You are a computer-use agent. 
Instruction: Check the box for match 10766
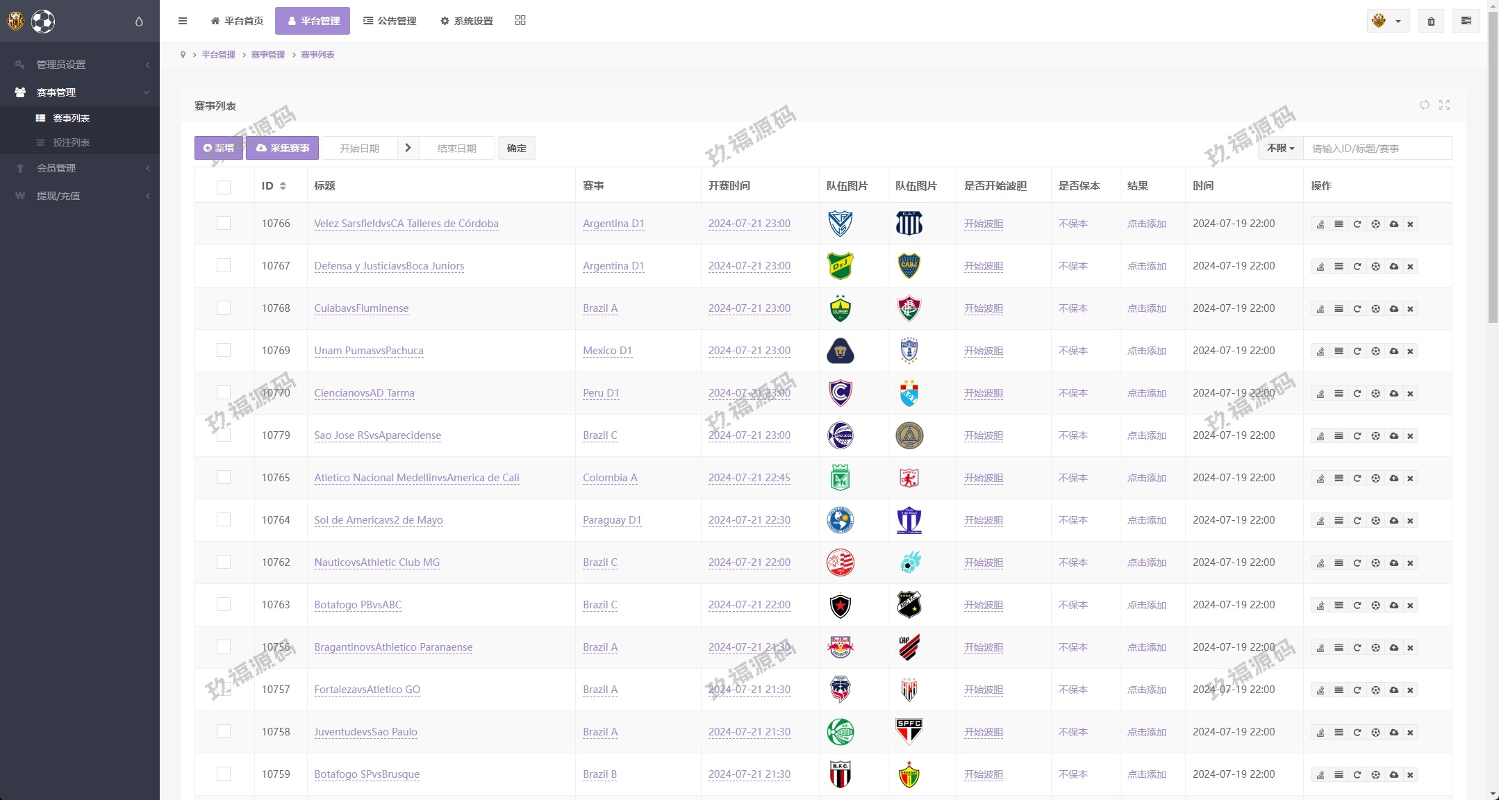[x=224, y=223]
